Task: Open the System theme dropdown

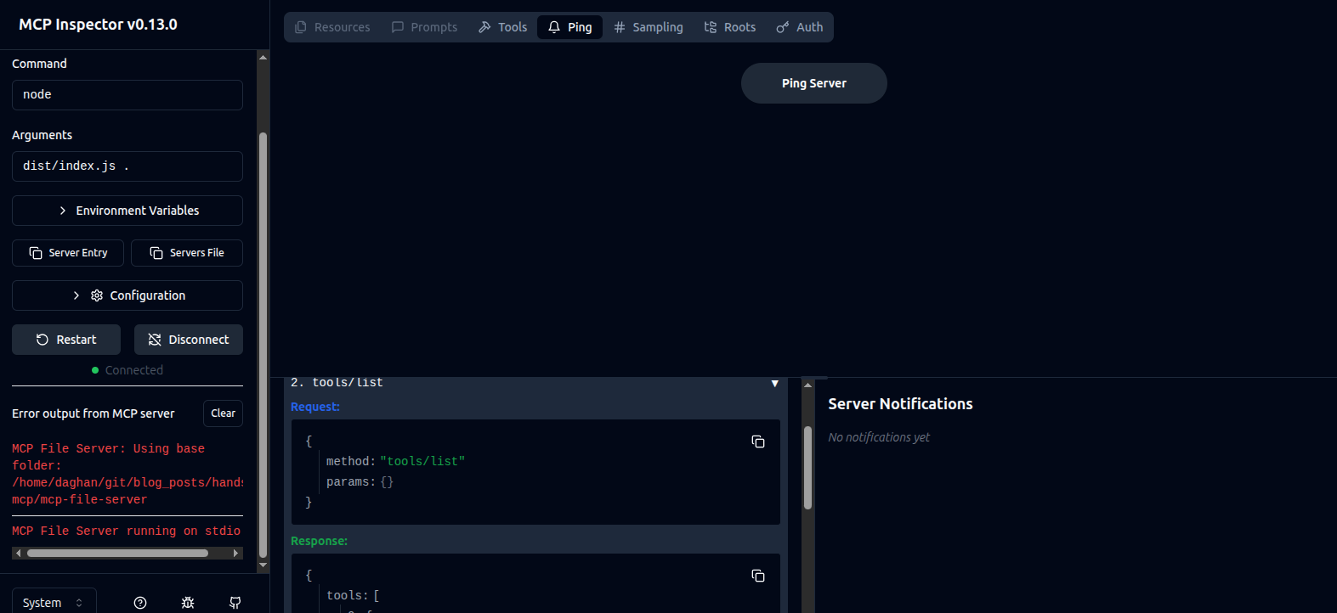Action: click(54, 602)
